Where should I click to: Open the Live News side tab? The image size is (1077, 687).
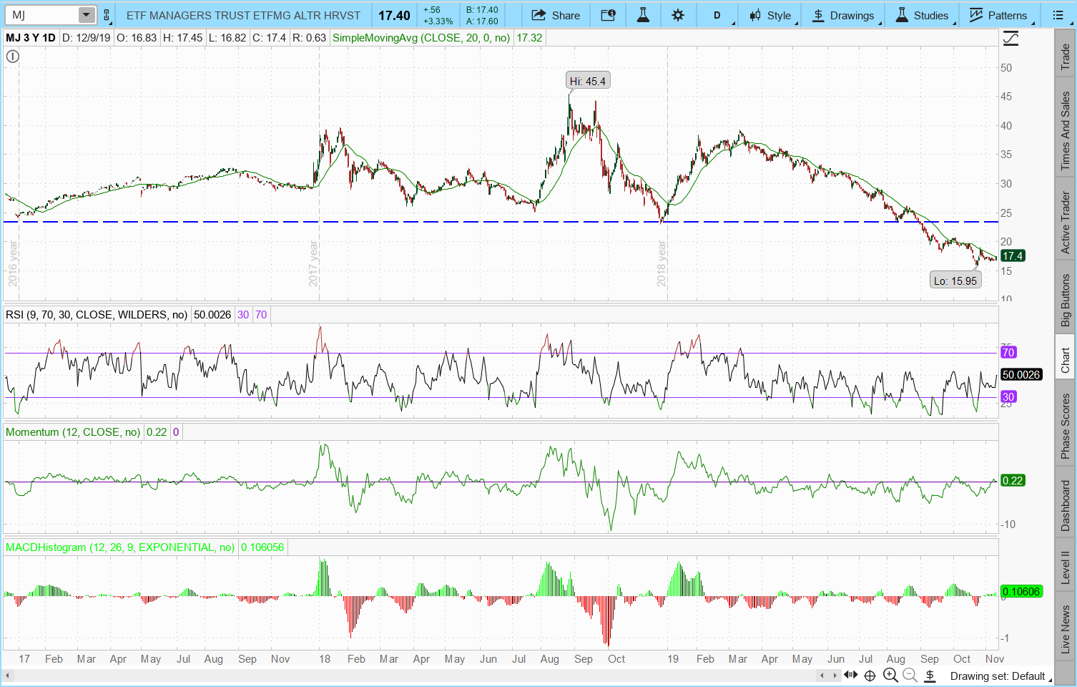[x=1066, y=628]
